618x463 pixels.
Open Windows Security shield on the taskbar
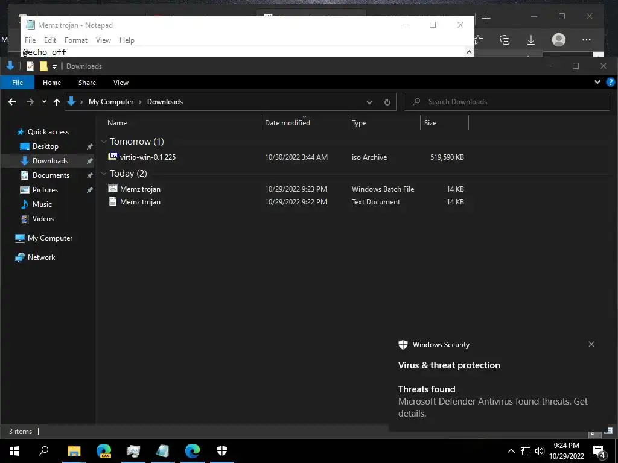point(222,451)
